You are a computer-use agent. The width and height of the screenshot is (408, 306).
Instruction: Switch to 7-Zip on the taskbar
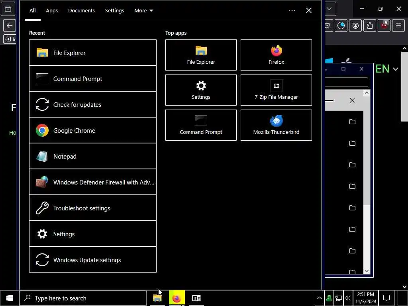[x=196, y=298]
